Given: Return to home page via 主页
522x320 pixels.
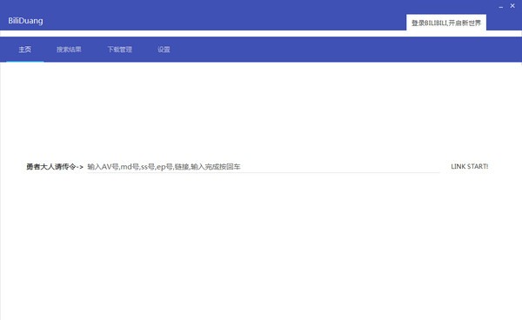Looking at the screenshot, I should click(x=25, y=50).
